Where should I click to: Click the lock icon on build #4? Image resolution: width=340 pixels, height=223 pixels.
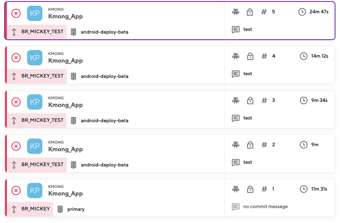point(250,56)
